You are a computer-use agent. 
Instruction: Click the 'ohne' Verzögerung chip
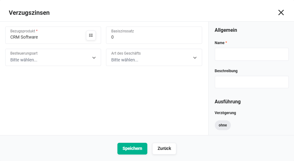pos(223,125)
